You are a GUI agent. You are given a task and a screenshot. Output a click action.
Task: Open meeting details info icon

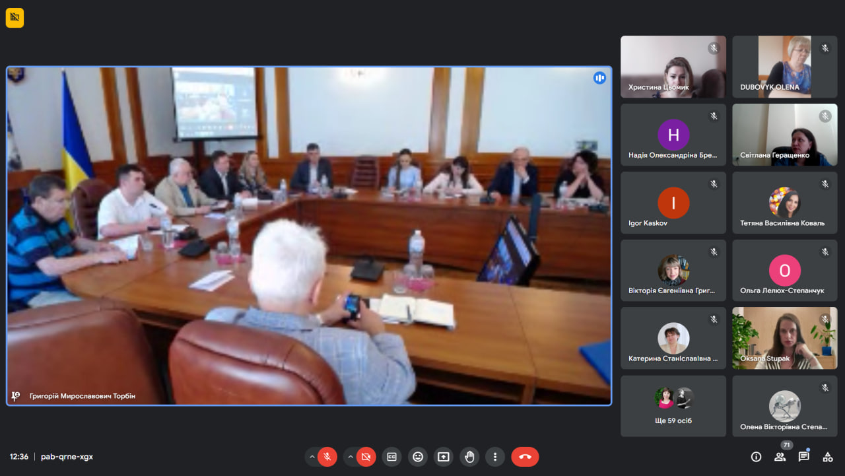[756, 457]
